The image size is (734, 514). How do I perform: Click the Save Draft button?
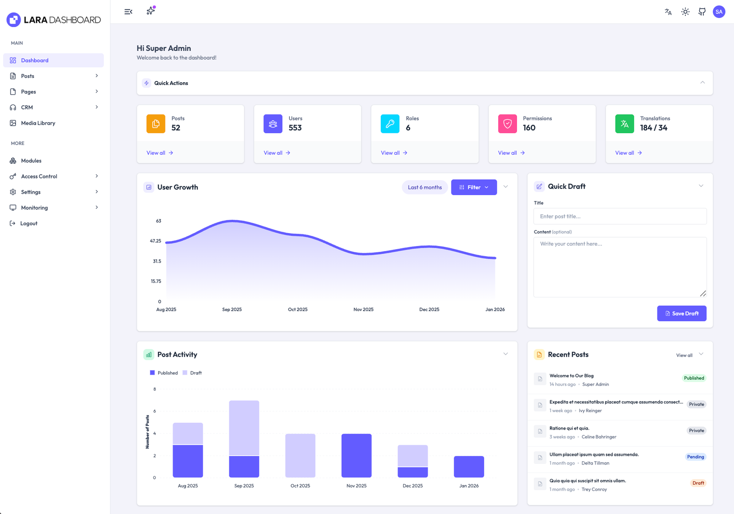coord(682,313)
